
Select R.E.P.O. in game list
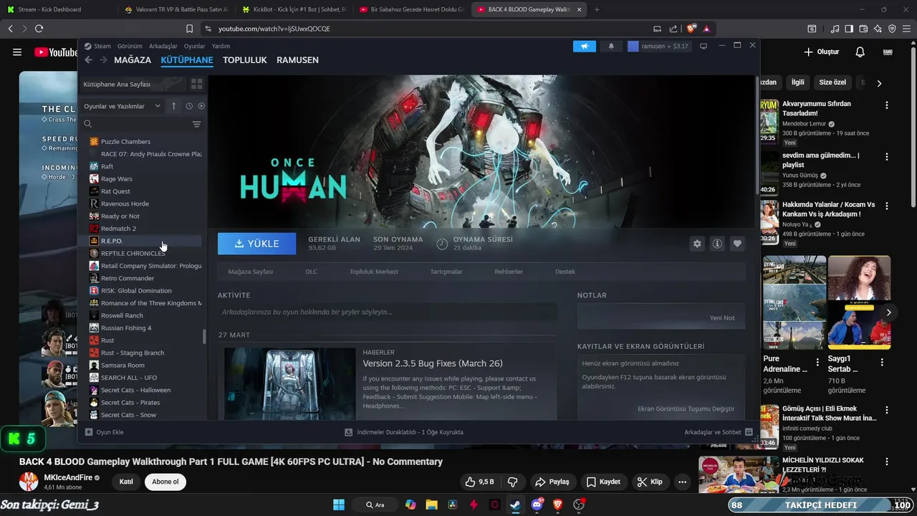coord(144,241)
